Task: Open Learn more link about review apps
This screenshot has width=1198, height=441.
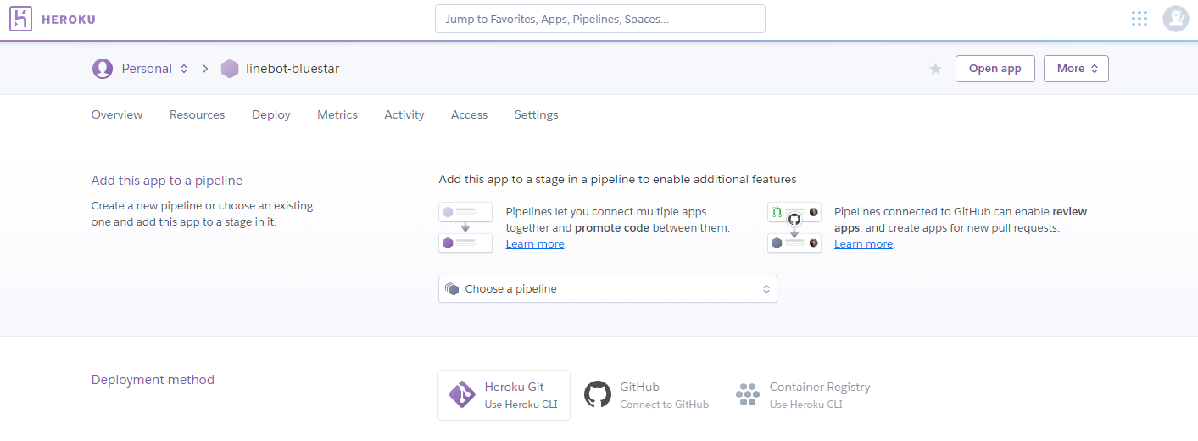Action: point(863,244)
